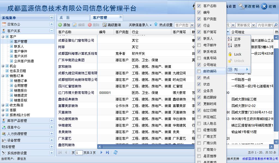The height and width of the screenshot is (163, 279).
Task: Expand the 机会 tree node
Action: click(x=3, y=66)
